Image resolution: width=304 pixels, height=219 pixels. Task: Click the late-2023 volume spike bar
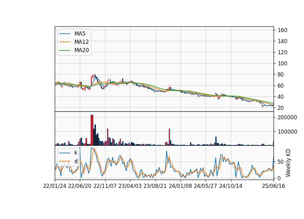click(169, 137)
